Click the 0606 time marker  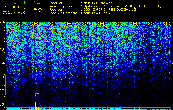coord(101,24)
